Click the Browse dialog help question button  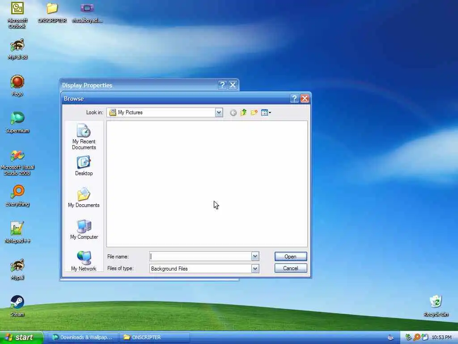[294, 99]
